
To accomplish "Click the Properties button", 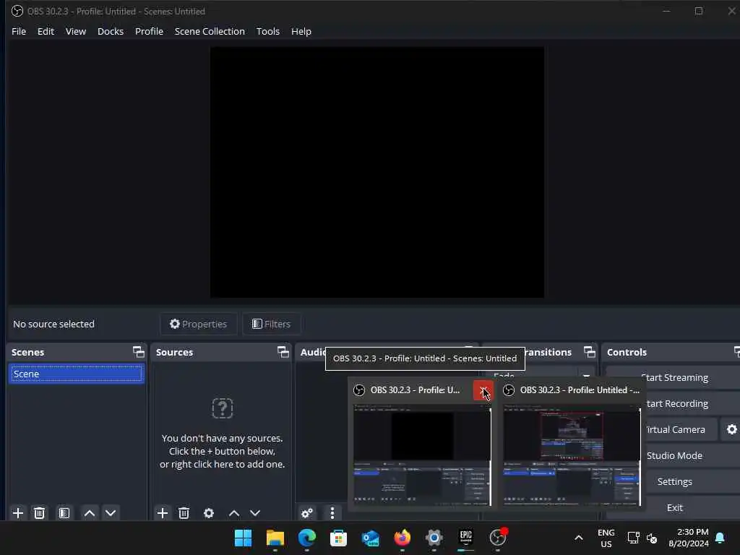I will coord(198,324).
